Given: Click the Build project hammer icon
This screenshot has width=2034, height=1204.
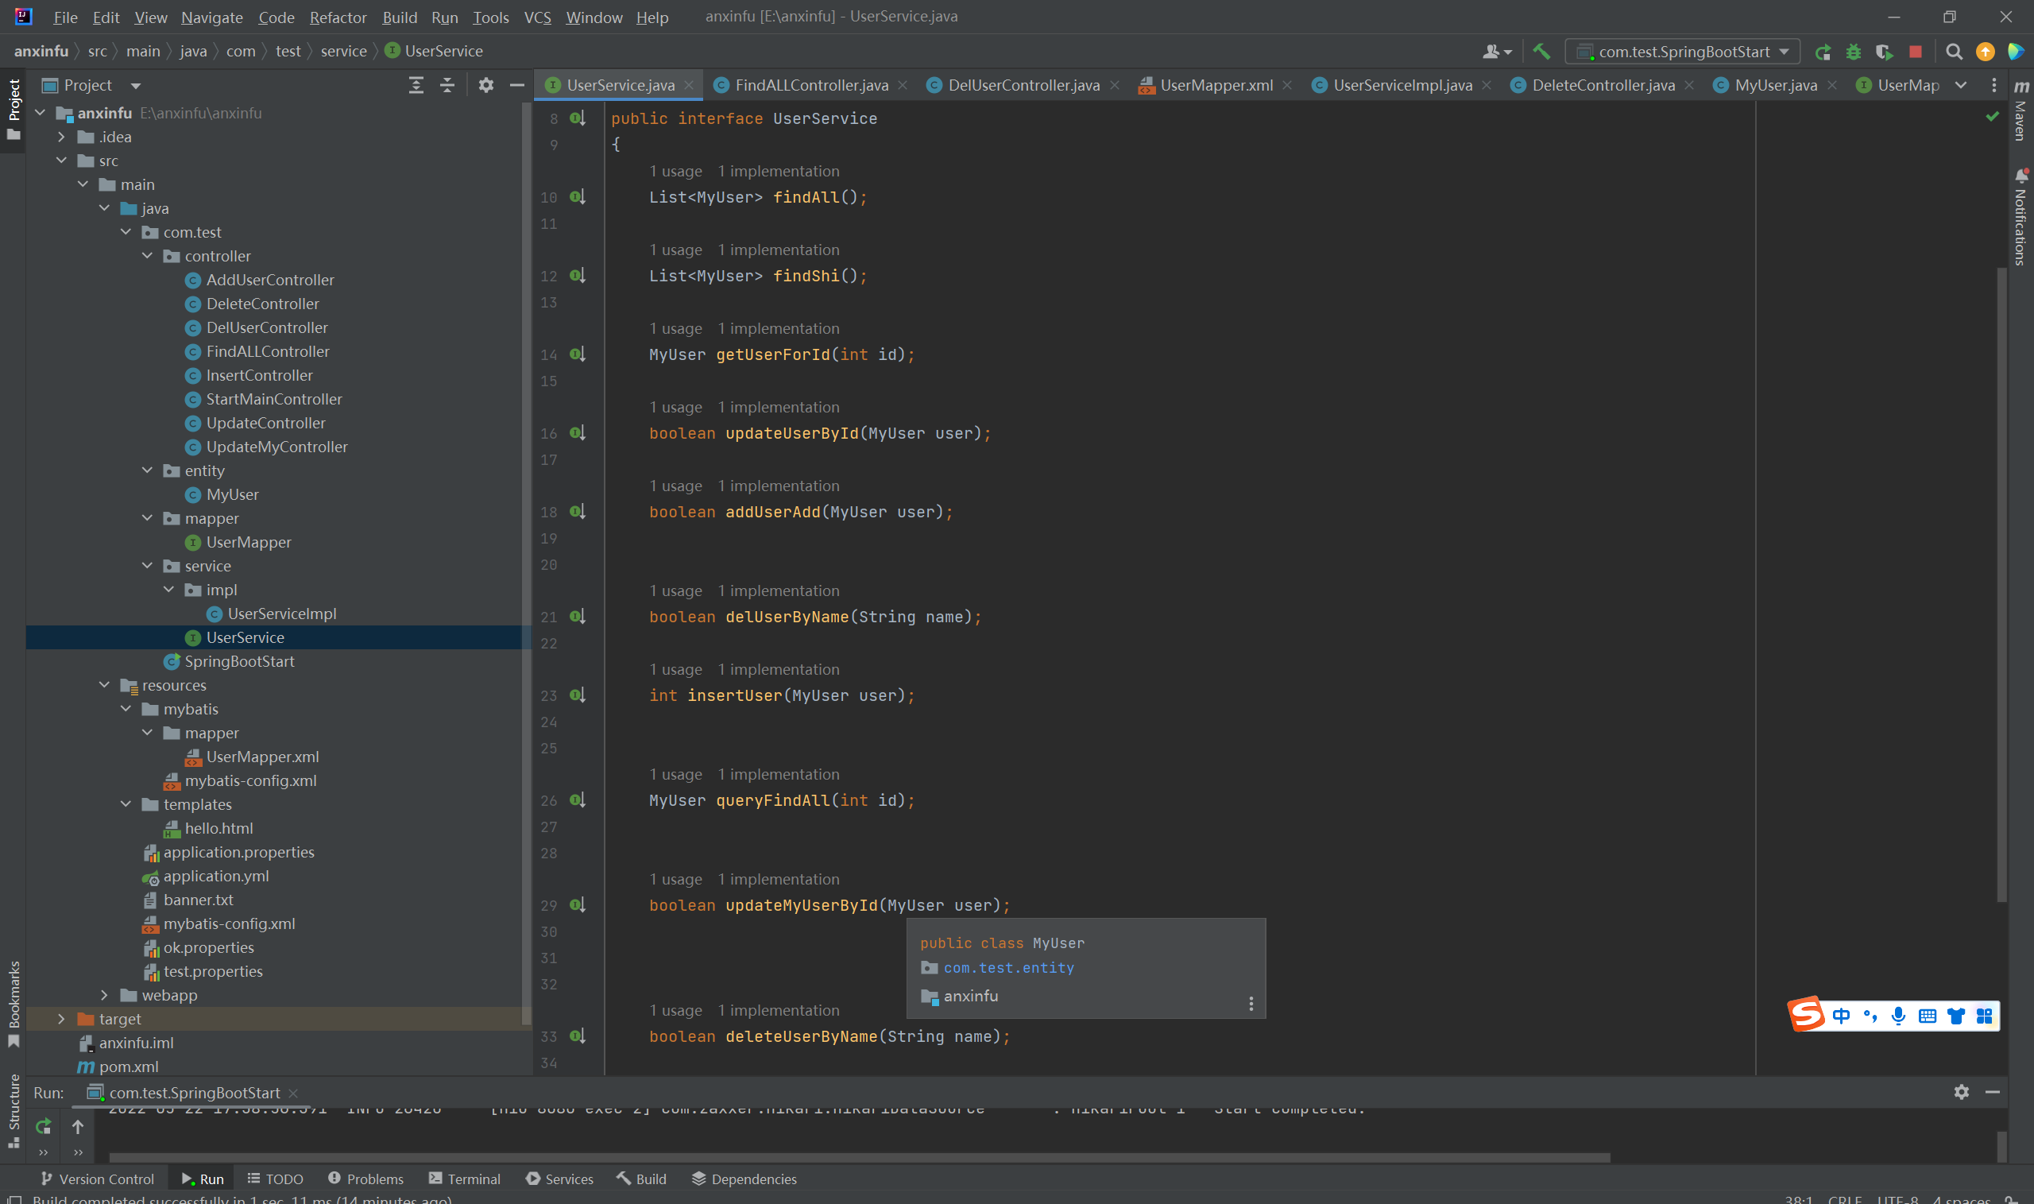Looking at the screenshot, I should click(x=1541, y=52).
